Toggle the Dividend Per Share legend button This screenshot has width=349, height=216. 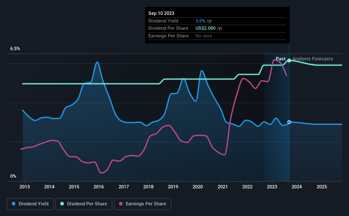coord(84,204)
